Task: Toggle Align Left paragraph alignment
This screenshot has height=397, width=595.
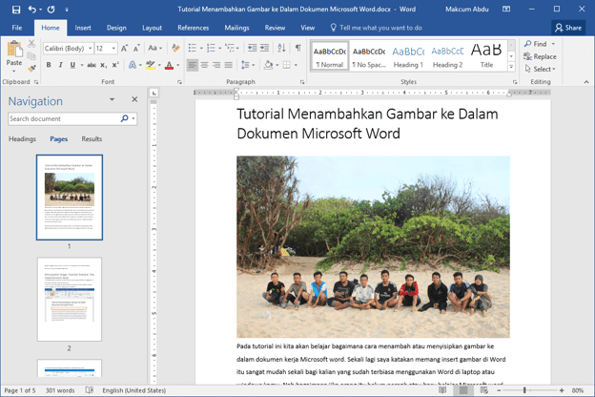Action: pos(193,65)
